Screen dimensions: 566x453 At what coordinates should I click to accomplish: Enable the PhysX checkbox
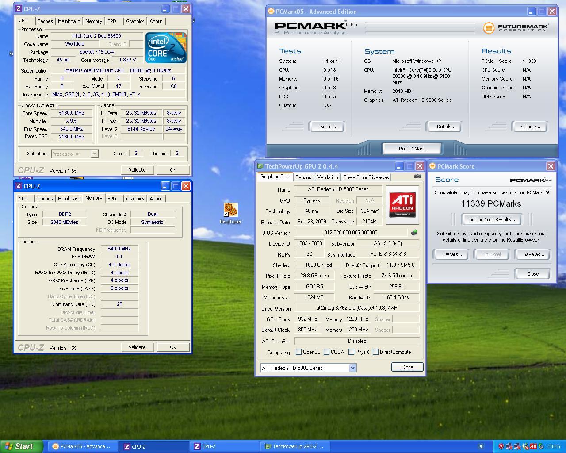tap(351, 352)
